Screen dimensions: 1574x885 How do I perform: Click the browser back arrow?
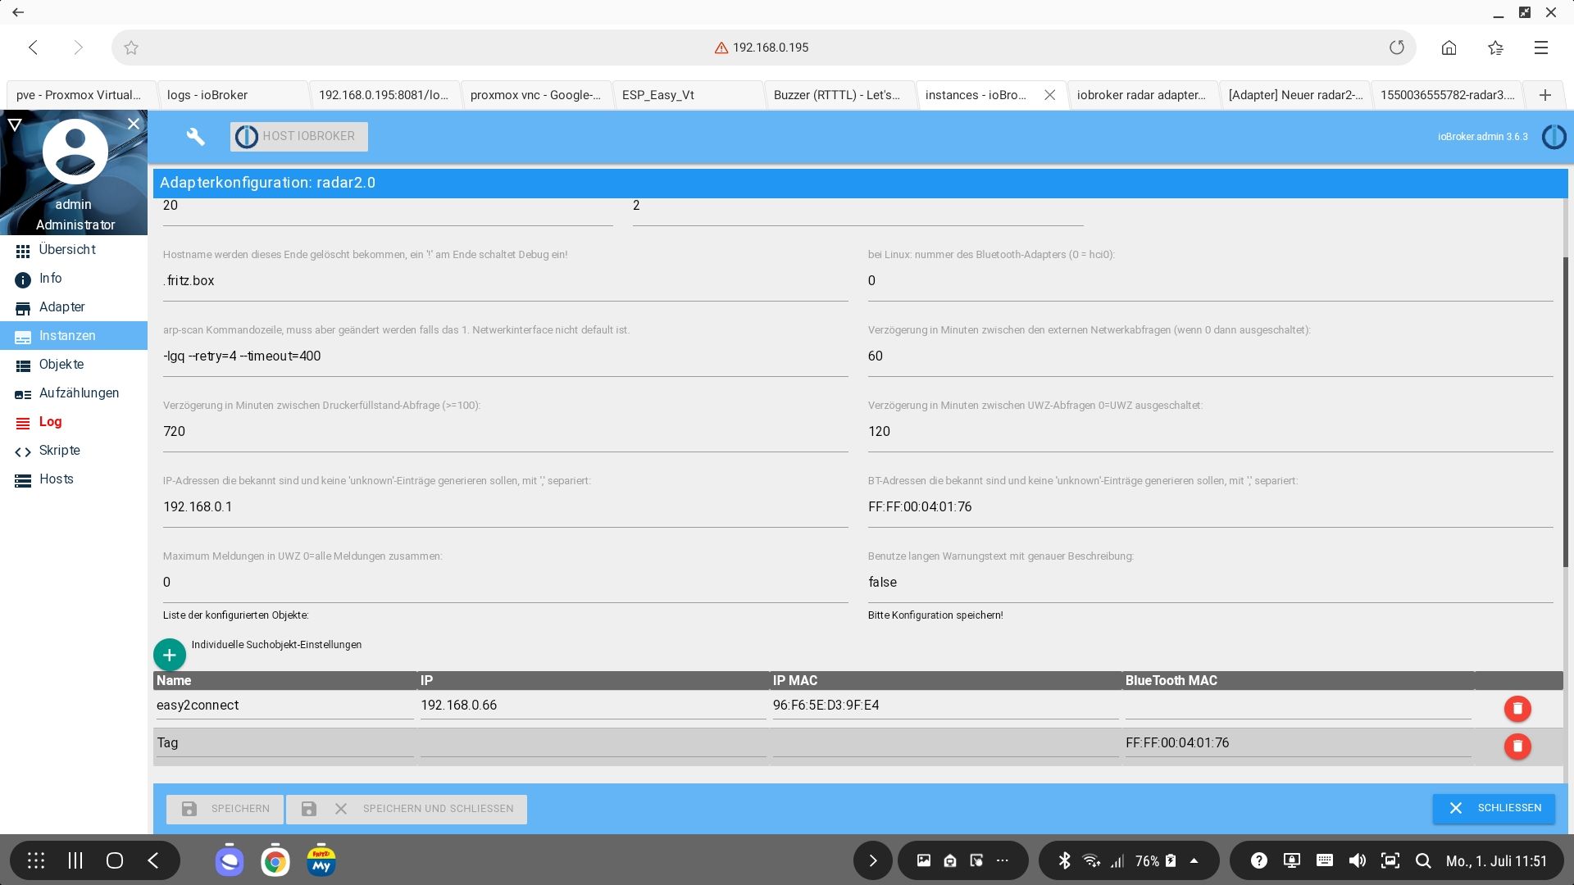click(x=34, y=48)
